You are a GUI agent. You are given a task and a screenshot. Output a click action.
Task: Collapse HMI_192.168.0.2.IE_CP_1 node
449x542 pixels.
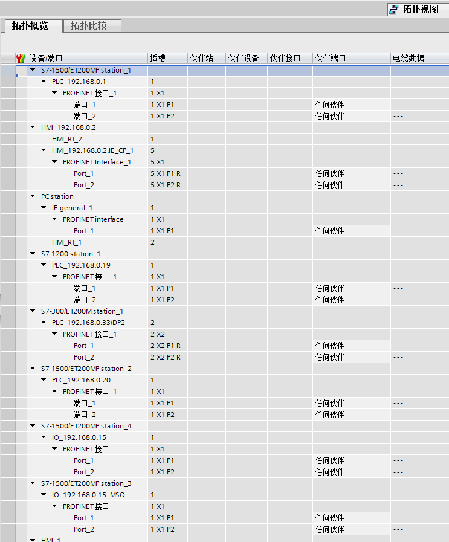coord(44,150)
